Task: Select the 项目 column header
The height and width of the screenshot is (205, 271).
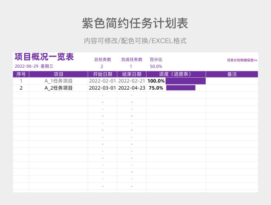Action: tap(58, 74)
